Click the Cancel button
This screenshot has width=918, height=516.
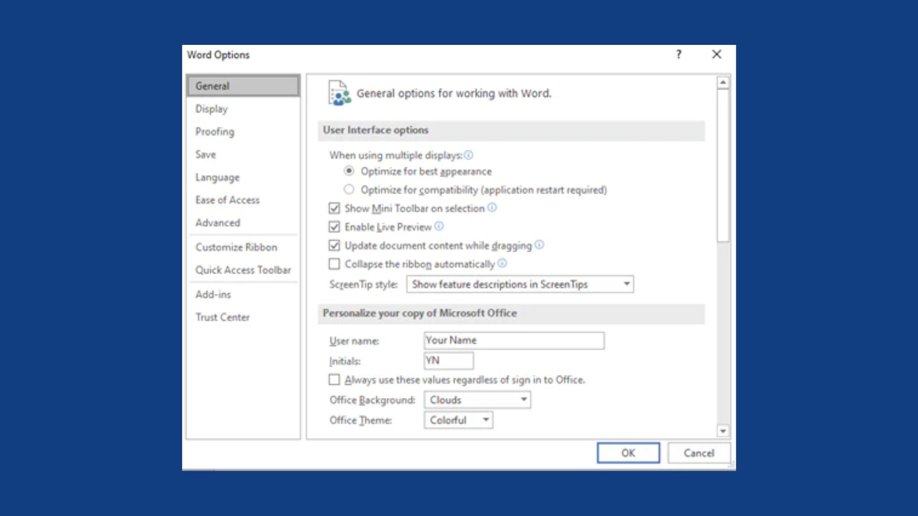click(x=699, y=453)
